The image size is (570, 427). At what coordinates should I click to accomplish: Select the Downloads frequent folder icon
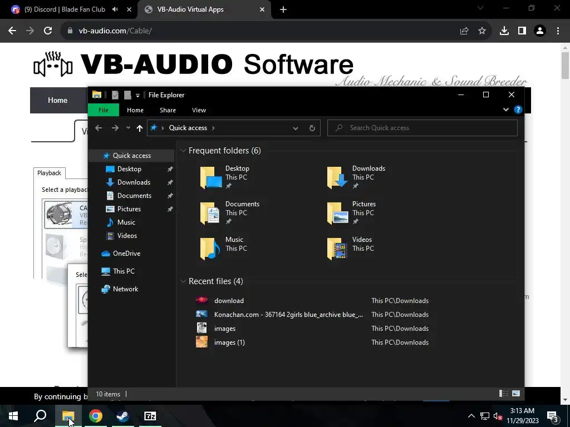(337, 177)
